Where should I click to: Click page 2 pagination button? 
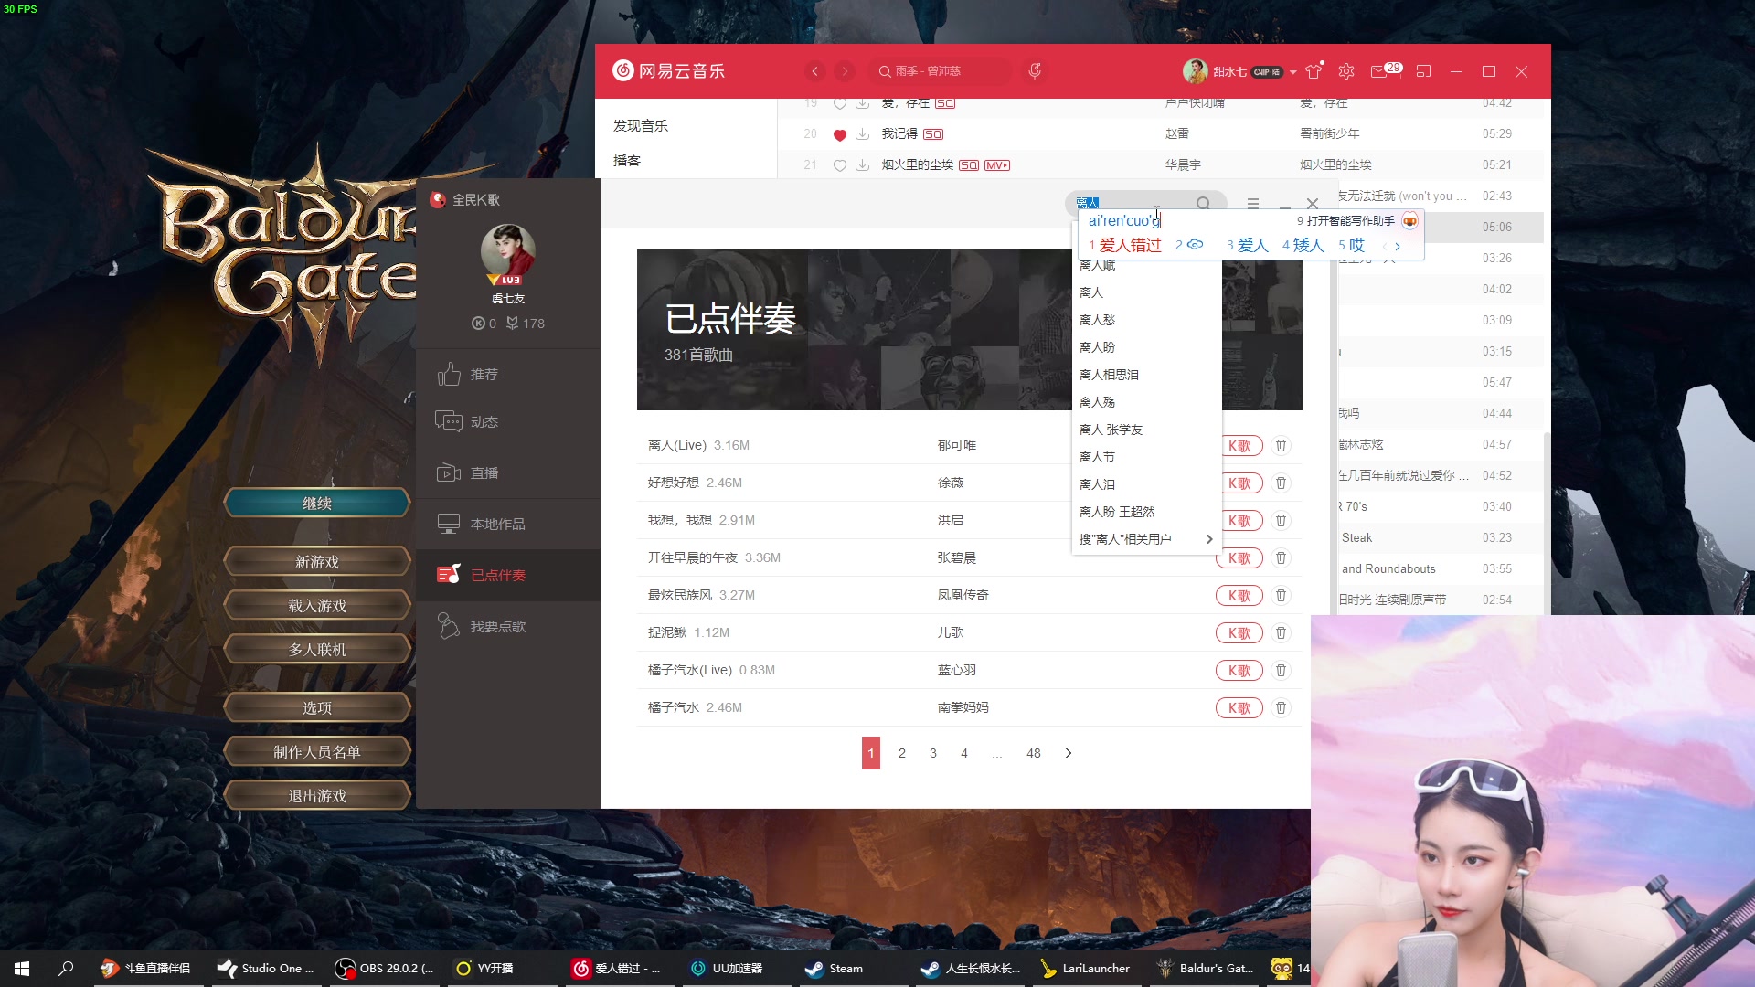(x=901, y=753)
